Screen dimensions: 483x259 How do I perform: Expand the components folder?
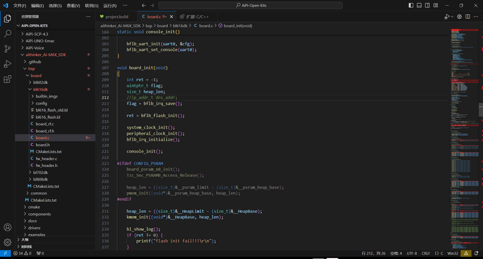39,214
